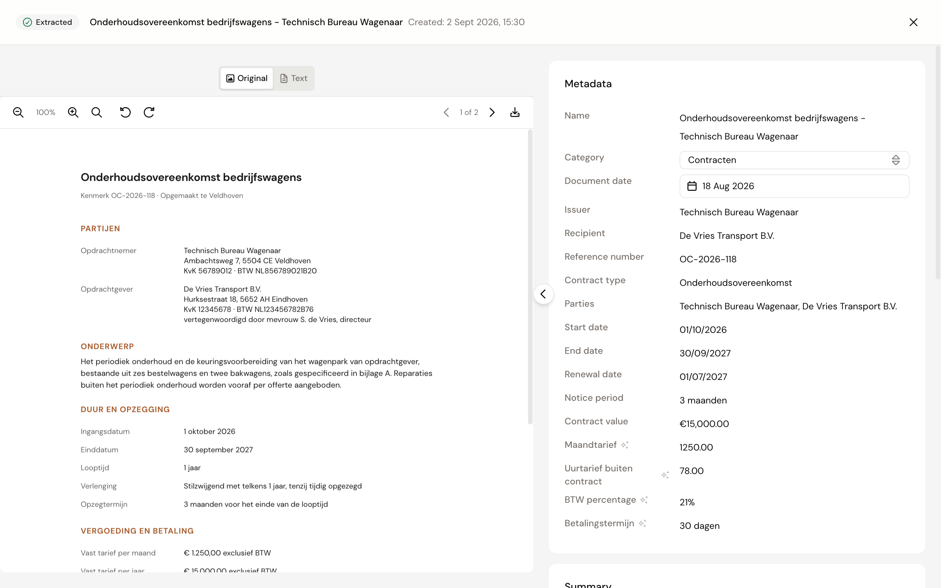941x588 pixels.
Task: Open the Category dropdown showing Contracten
Action: (794, 160)
